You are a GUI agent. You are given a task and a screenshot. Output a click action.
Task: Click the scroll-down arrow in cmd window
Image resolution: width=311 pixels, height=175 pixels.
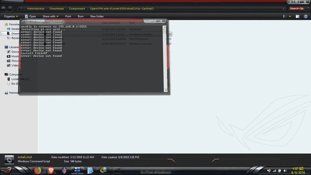[166, 90]
